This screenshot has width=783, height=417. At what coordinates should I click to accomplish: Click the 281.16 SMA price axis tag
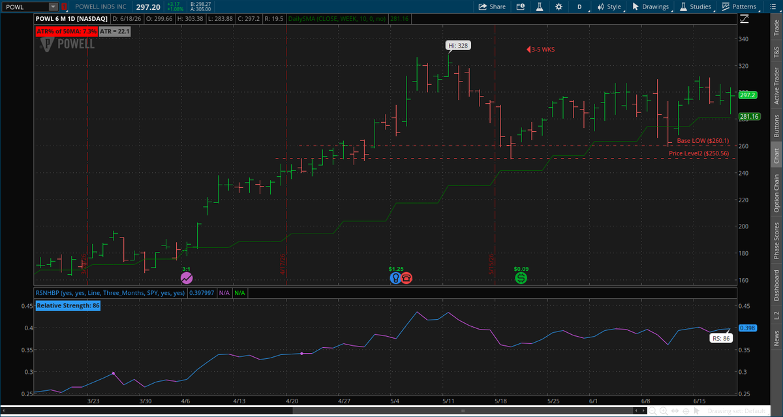tap(749, 117)
